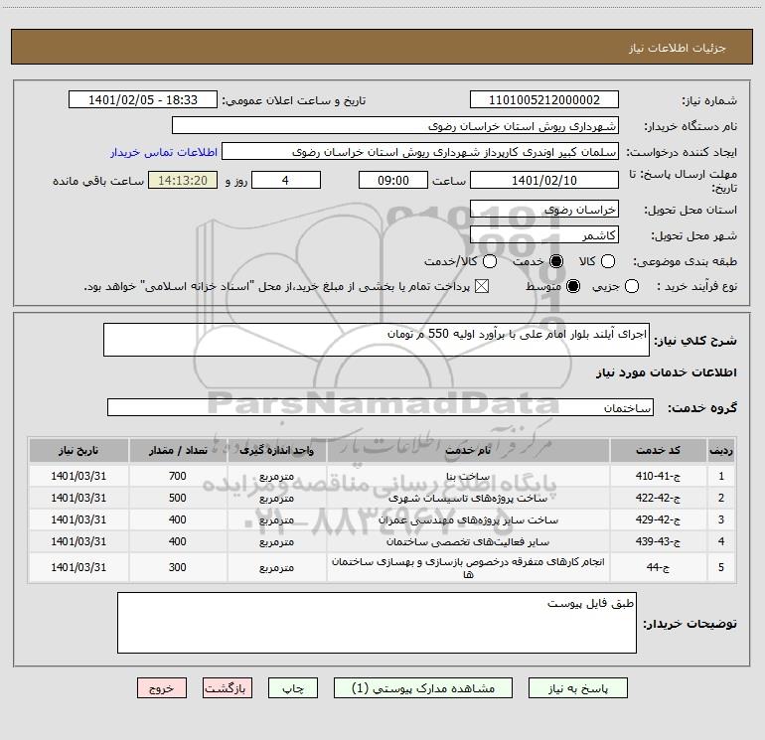Image resolution: width=765 pixels, height=740 pixels.
Task: Click the ردیف column header
Action: [721, 450]
